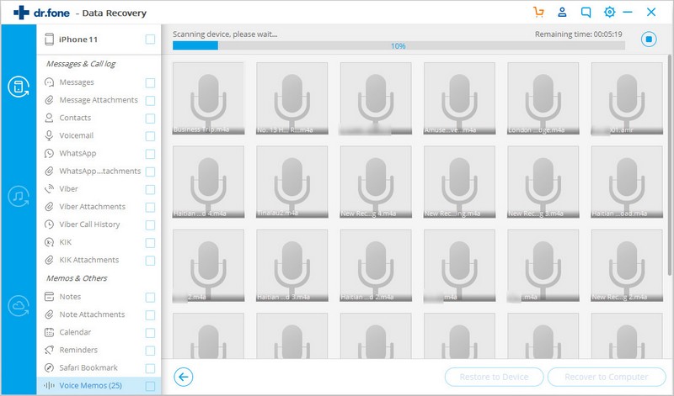Go back with the arrow circle button
The image size is (674, 396).
click(184, 378)
